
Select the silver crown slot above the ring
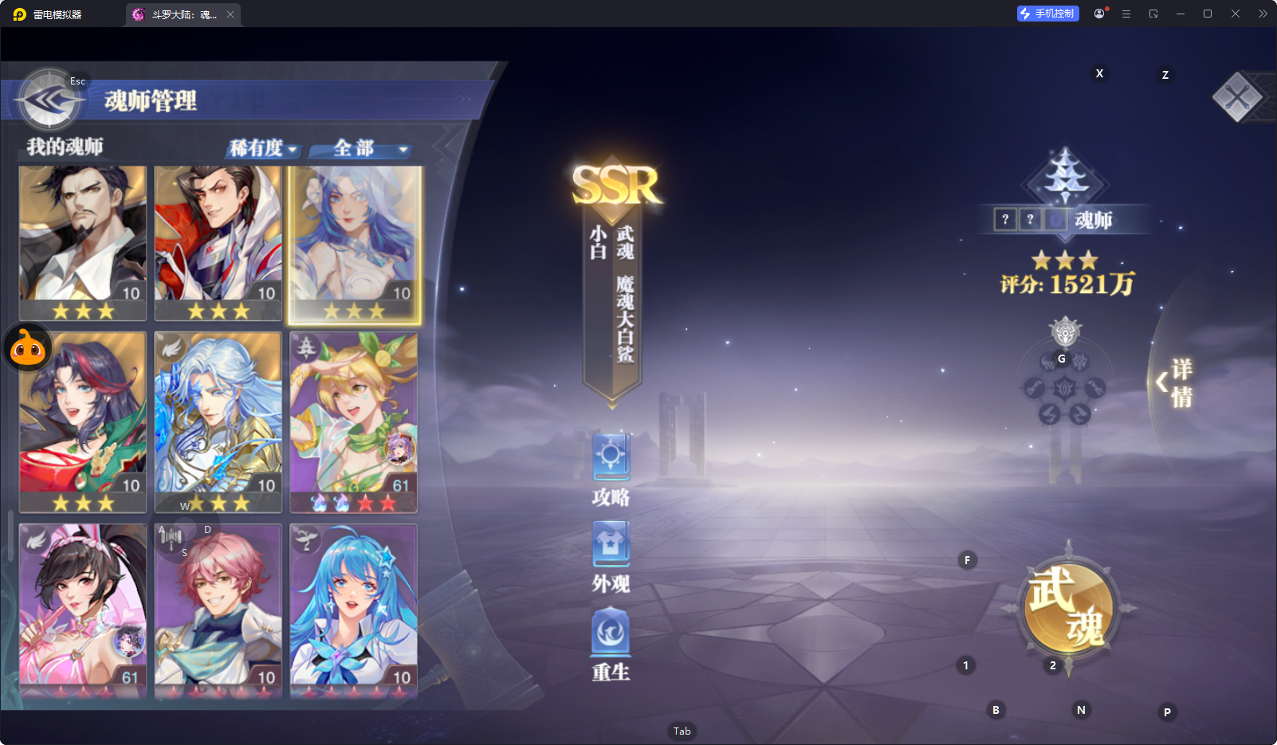click(1065, 331)
